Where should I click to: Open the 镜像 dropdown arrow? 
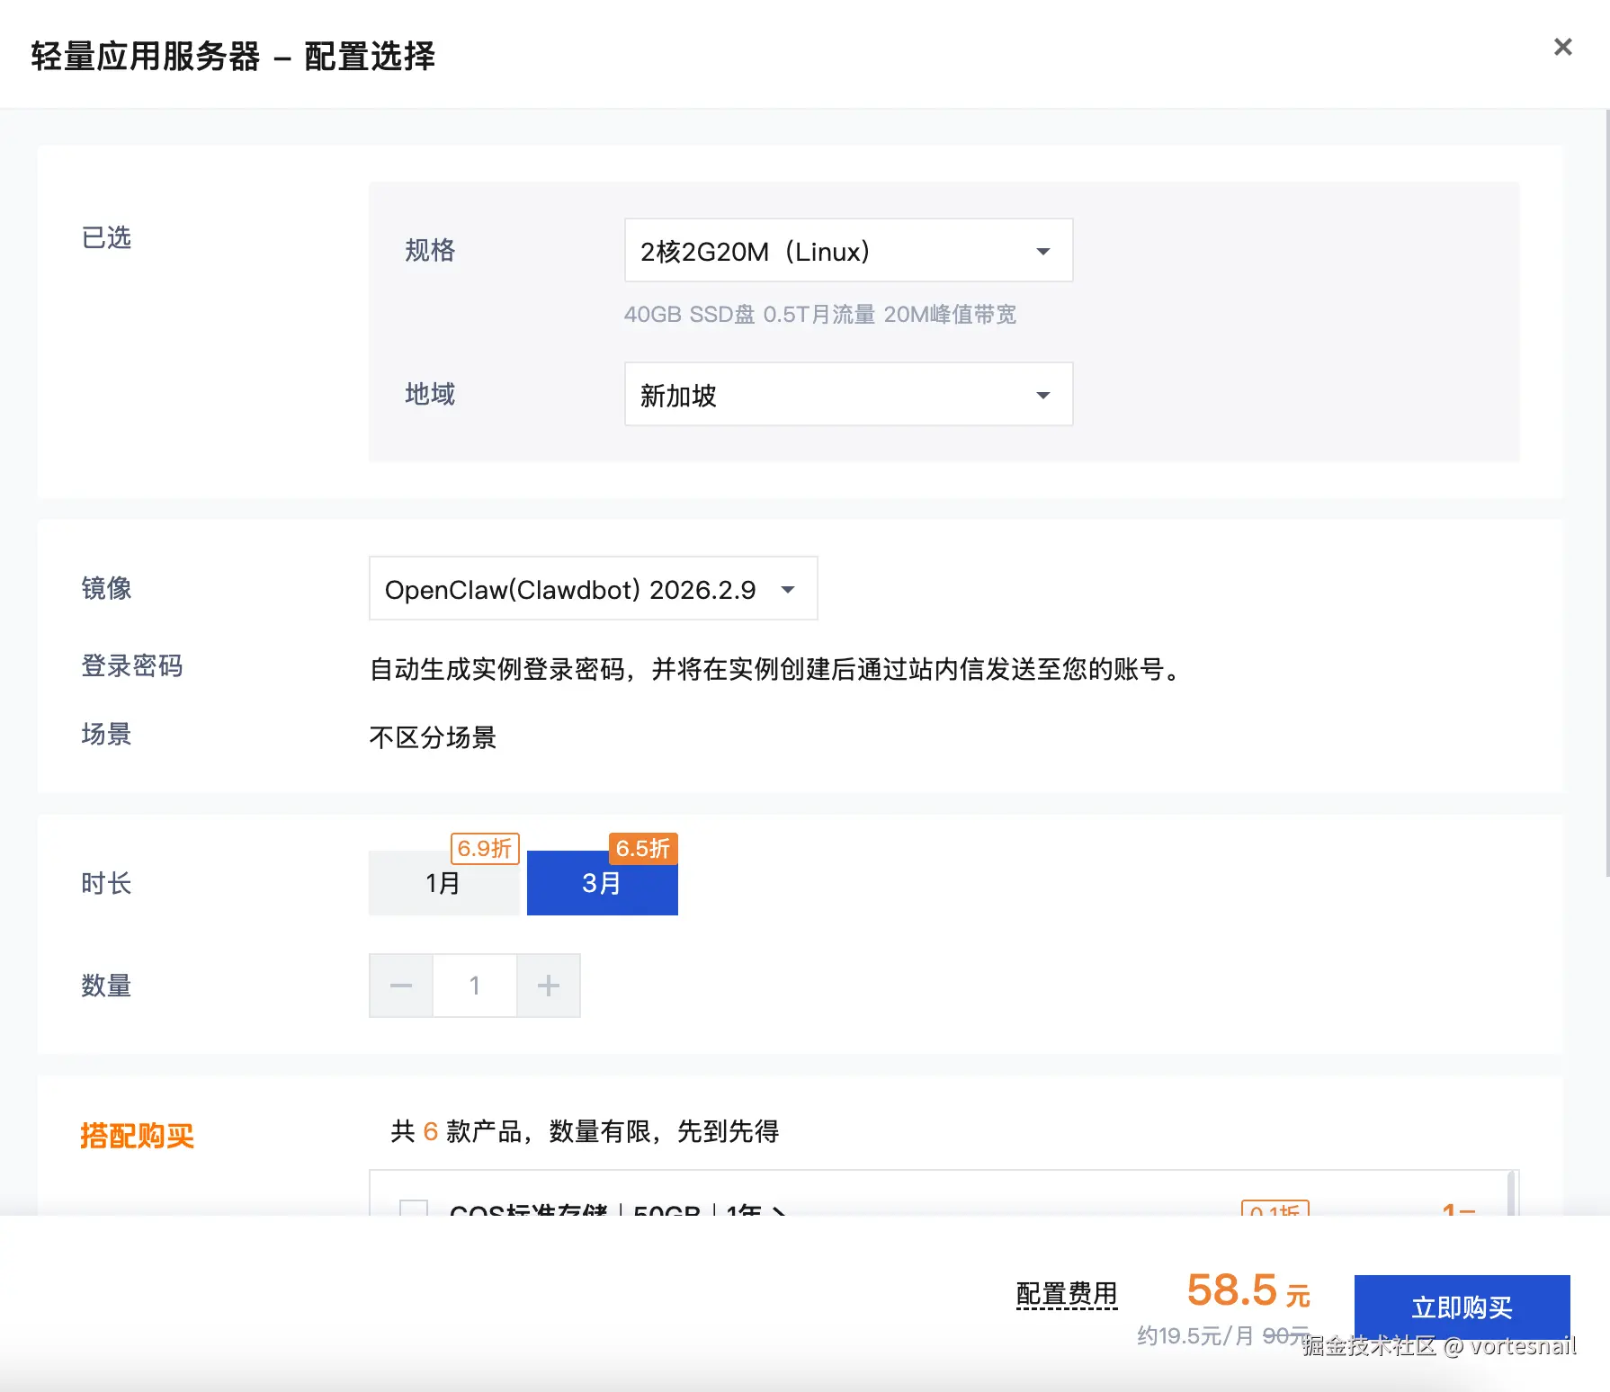point(788,589)
